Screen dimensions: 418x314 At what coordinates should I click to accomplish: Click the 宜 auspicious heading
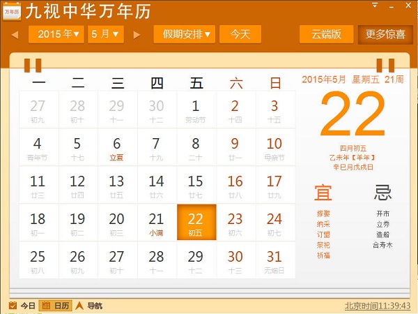323,193
